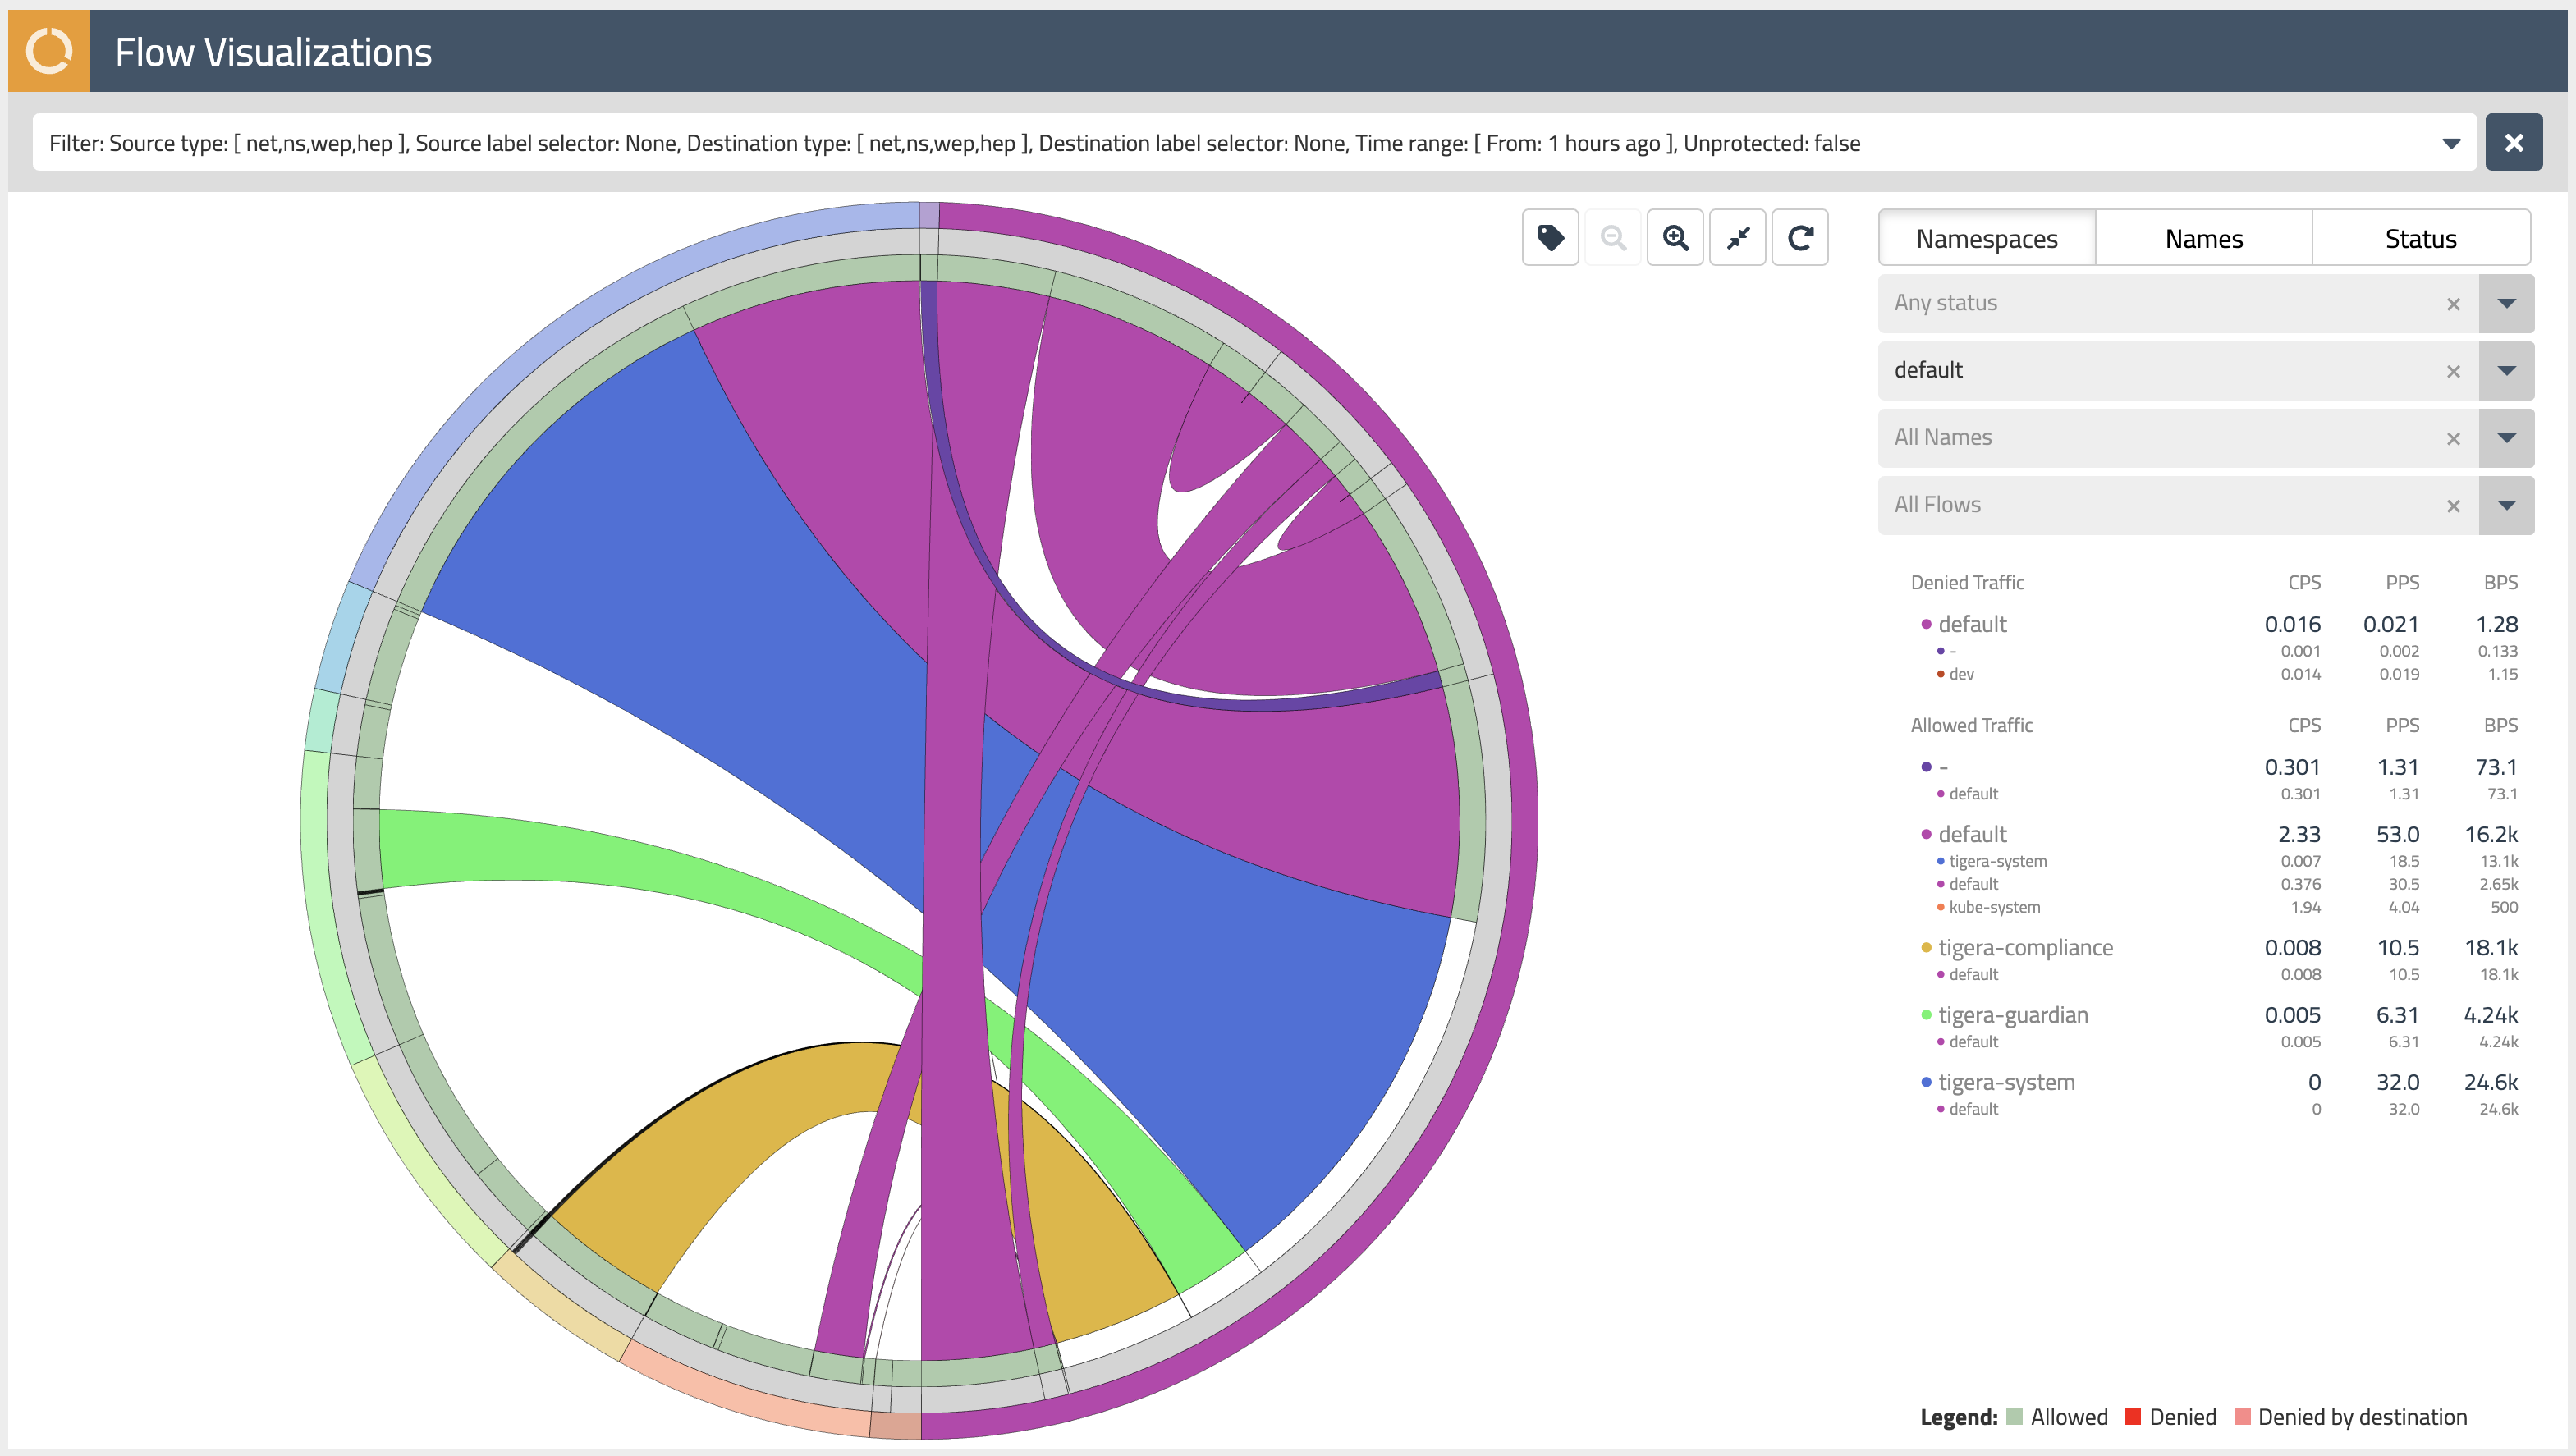Viewport: 2576px width, 1456px height.
Task: Close the filter bar with X button
Action: pos(2513,143)
